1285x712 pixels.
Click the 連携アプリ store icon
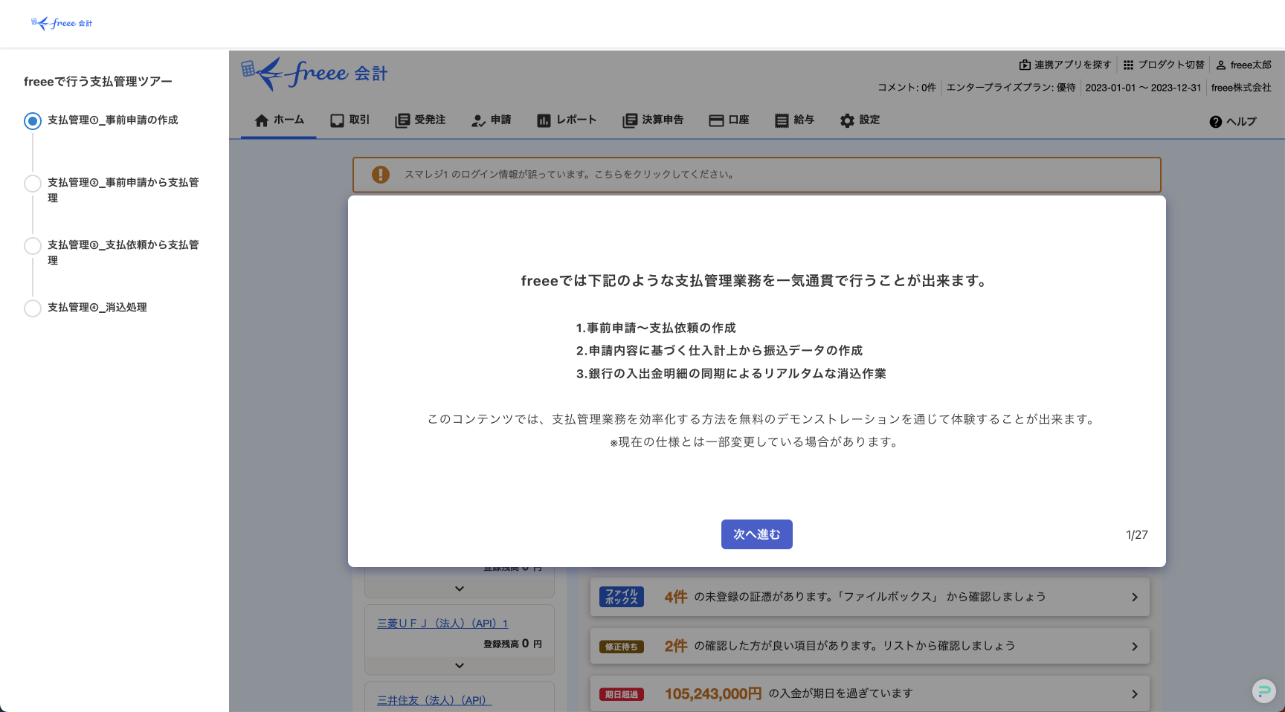pyautogui.click(x=1025, y=65)
